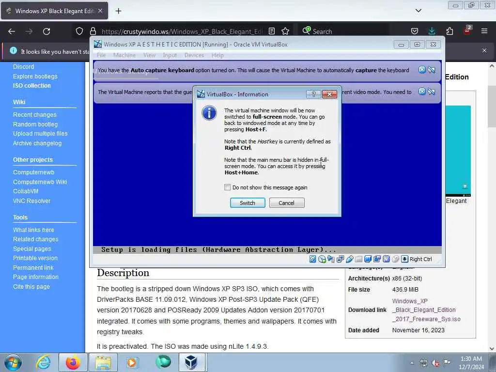Click the Firefox Search box

pyautogui.click(x=343, y=31)
